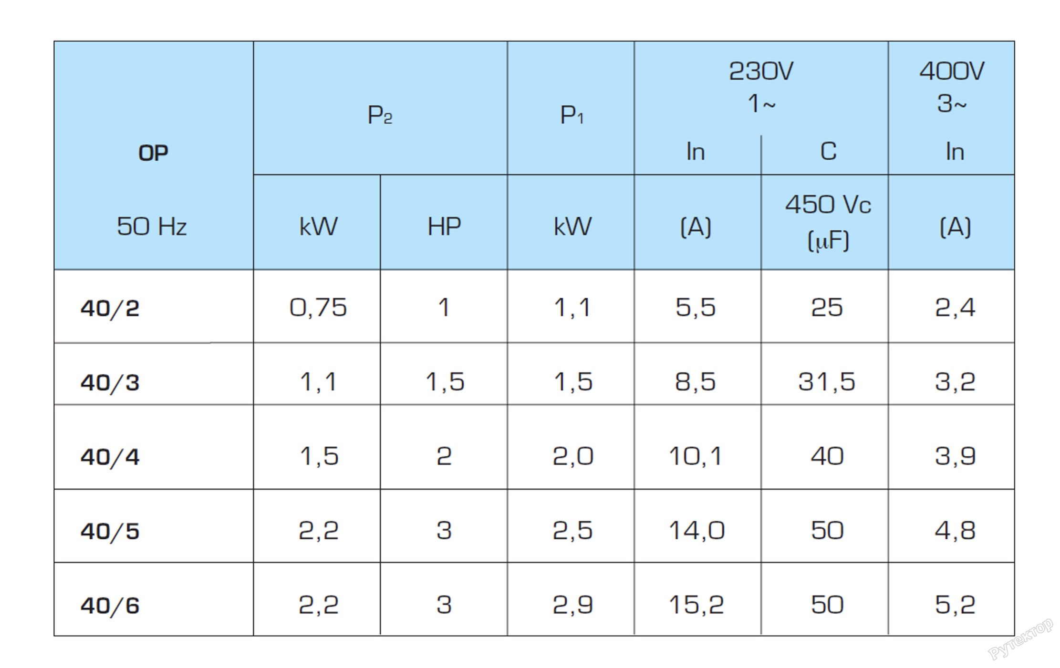The image size is (1060, 668).
Task: Click the 2,9 kW input power cell
Action: click(x=572, y=605)
